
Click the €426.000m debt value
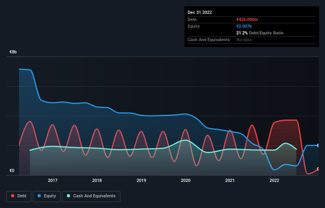pyautogui.click(x=247, y=19)
